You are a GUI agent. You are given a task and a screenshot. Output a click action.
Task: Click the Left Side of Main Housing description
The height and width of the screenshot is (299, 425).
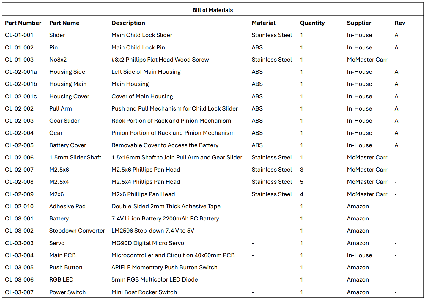[146, 72]
